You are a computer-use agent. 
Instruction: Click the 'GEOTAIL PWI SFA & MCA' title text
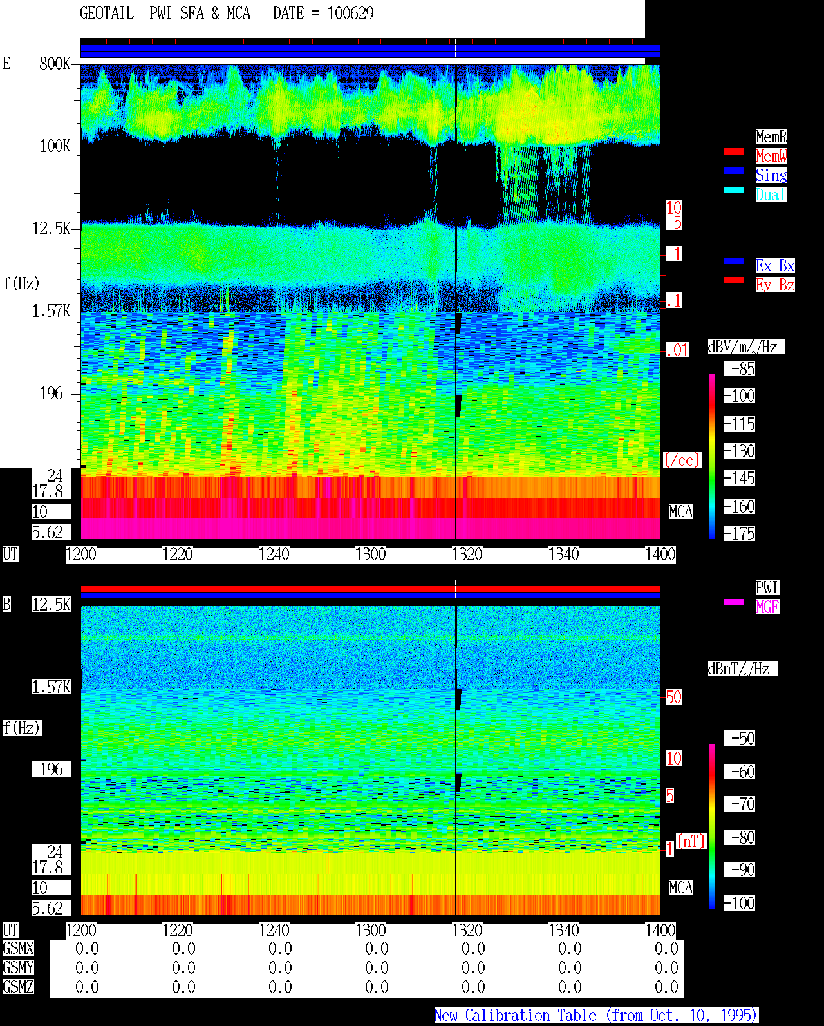point(165,14)
